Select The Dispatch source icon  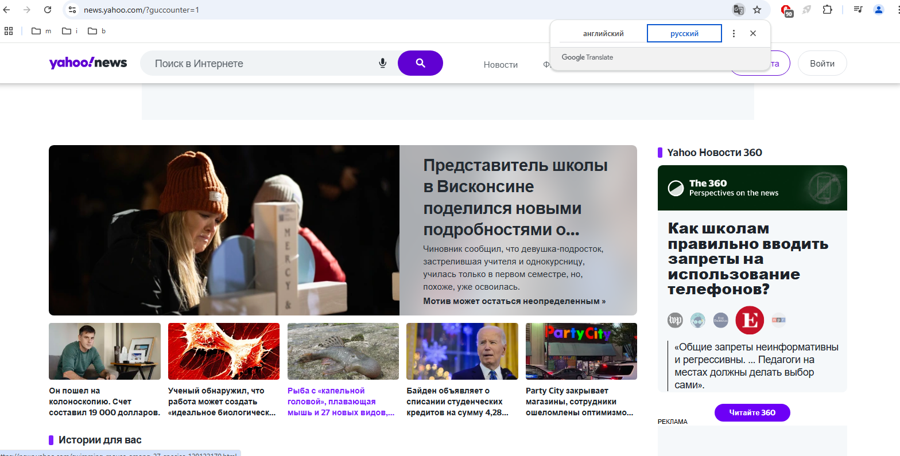pos(720,320)
